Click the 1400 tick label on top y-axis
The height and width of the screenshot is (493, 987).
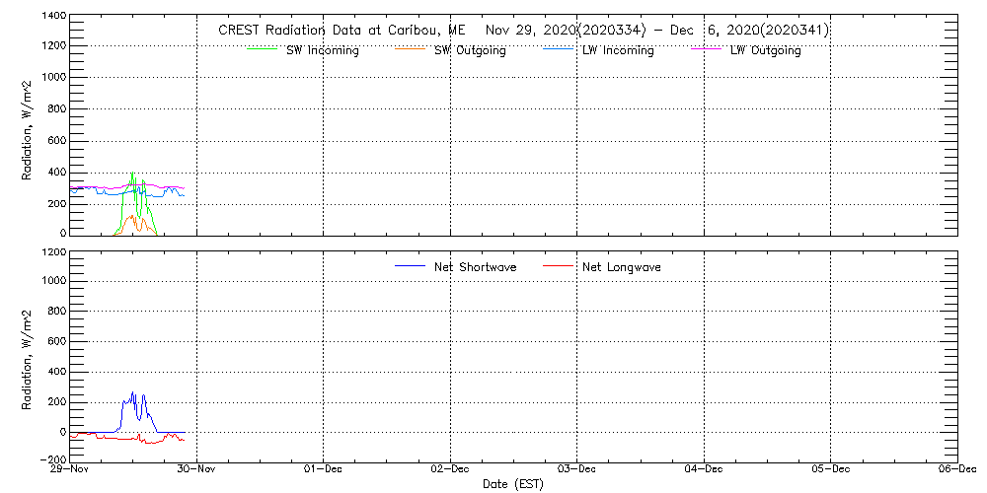(x=54, y=17)
